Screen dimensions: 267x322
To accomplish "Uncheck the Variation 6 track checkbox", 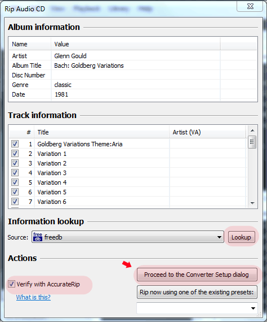I will pyautogui.click(x=15, y=201).
